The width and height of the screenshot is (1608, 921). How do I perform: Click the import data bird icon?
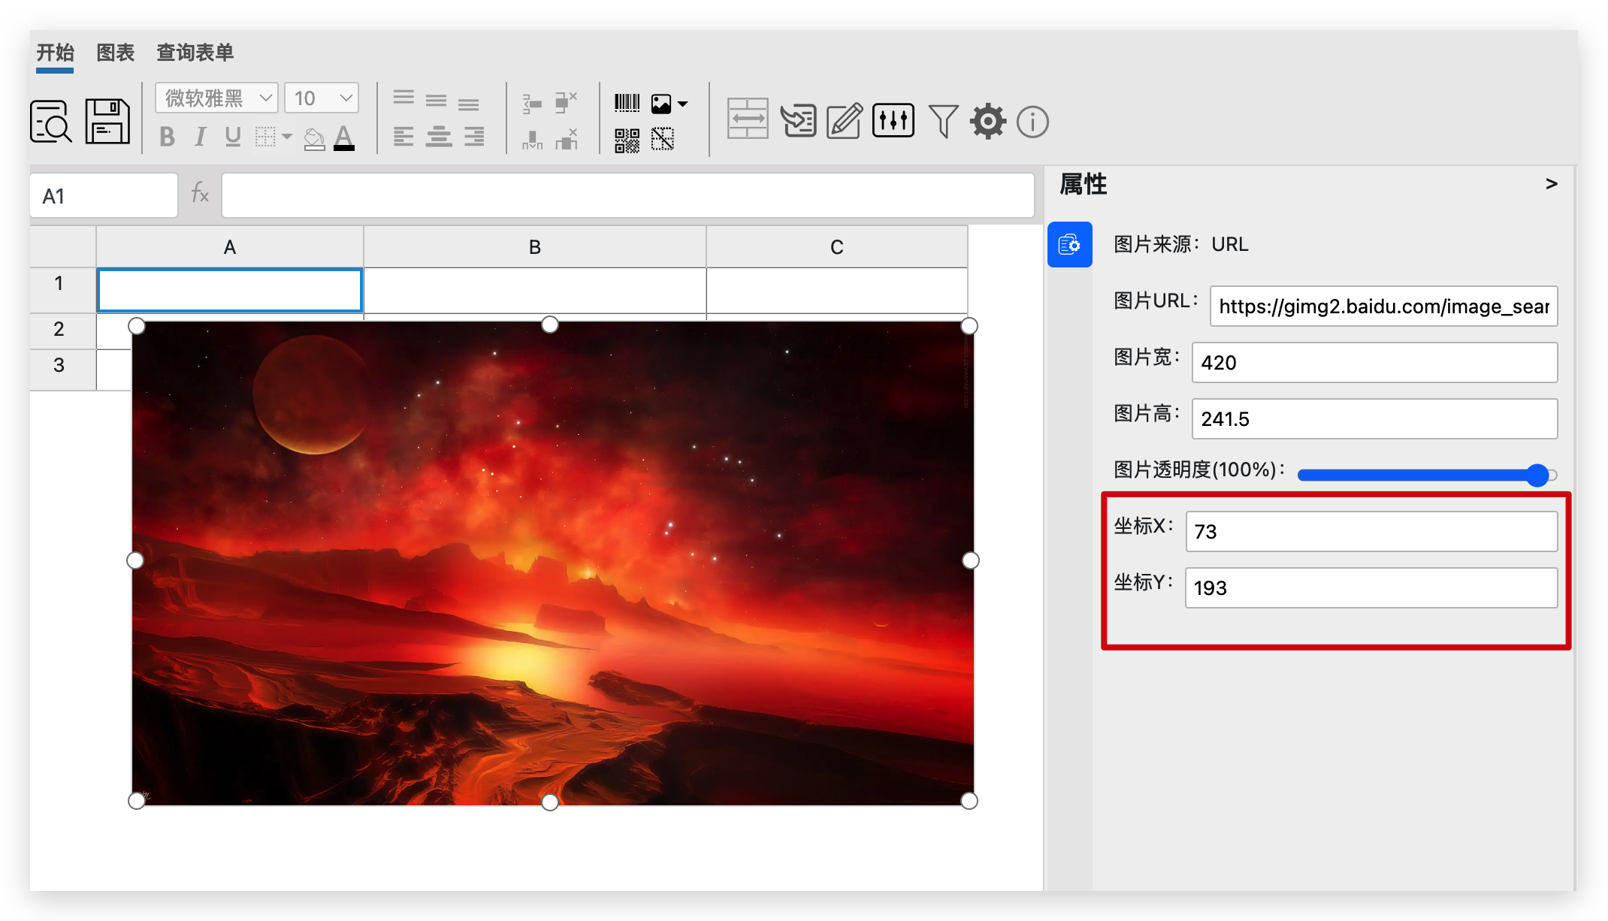798,120
